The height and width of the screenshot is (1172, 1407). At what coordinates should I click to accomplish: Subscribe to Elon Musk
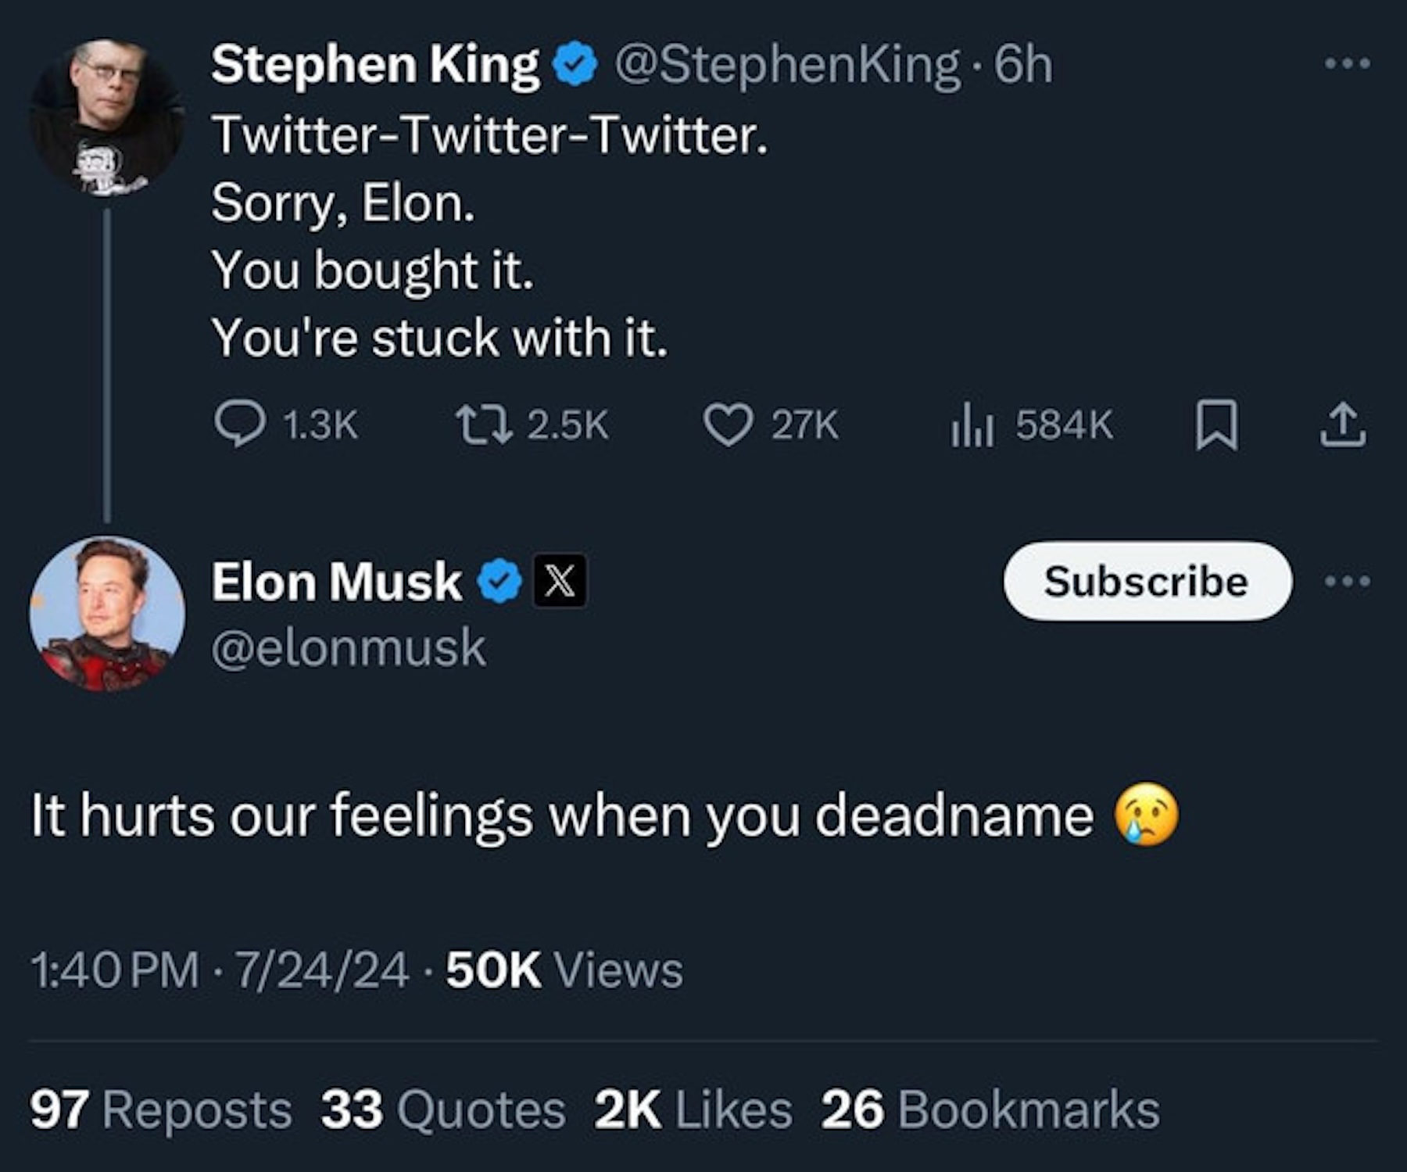coord(1147,581)
